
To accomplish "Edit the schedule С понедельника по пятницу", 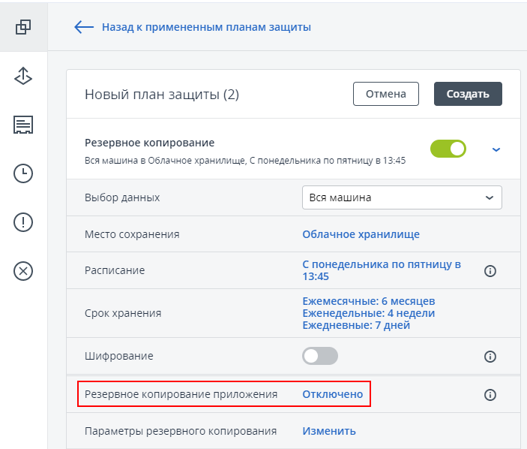I will (x=382, y=270).
